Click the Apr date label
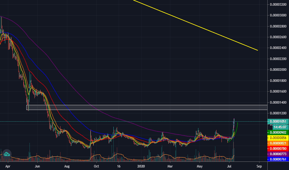 point(8,166)
